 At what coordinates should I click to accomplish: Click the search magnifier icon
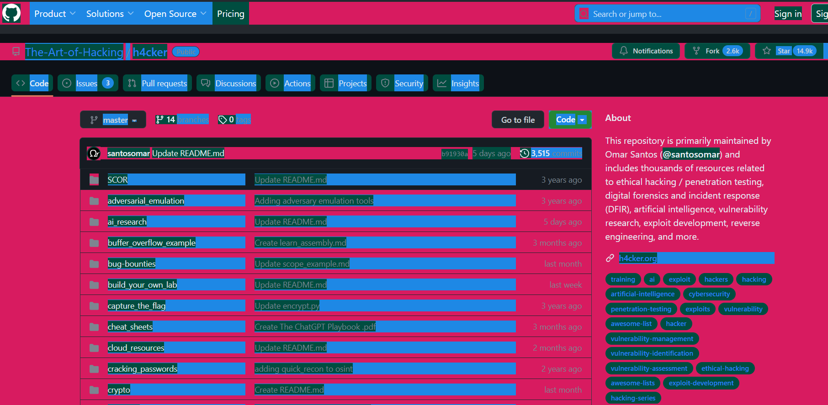(x=584, y=14)
